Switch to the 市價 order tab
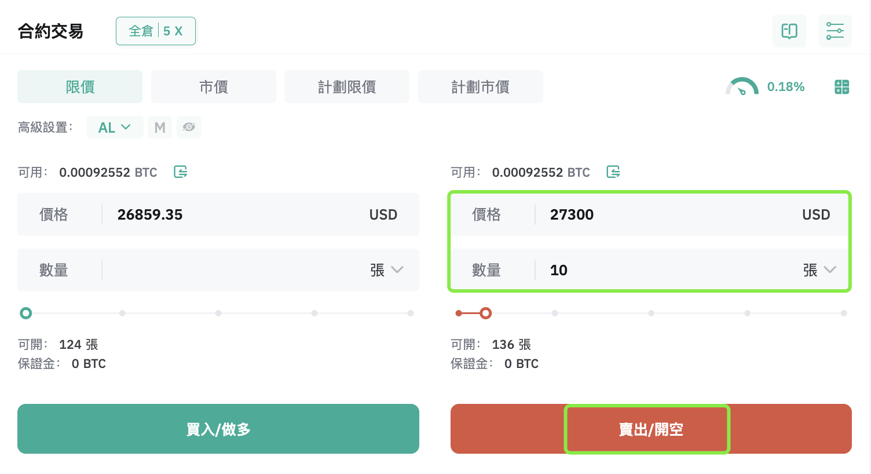The width and height of the screenshot is (871, 474). (x=214, y=87)
